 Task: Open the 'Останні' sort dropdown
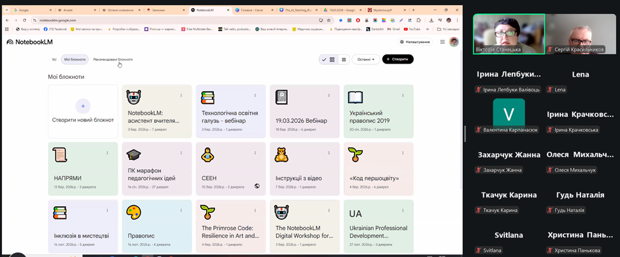tap(366, 59)
